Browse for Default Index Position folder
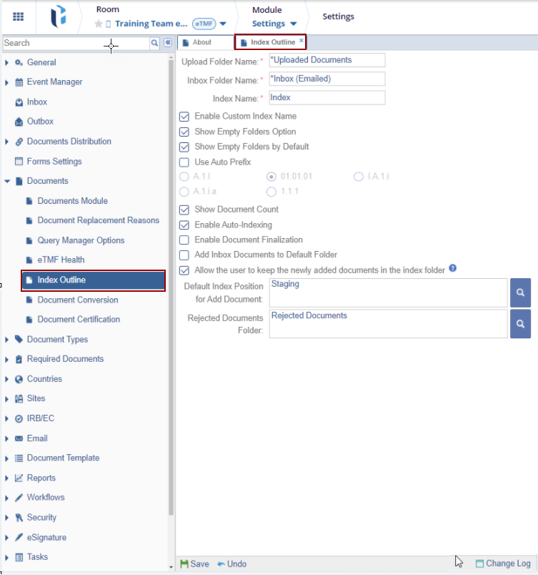Screen dimensions: 538x575 (520, 293)
